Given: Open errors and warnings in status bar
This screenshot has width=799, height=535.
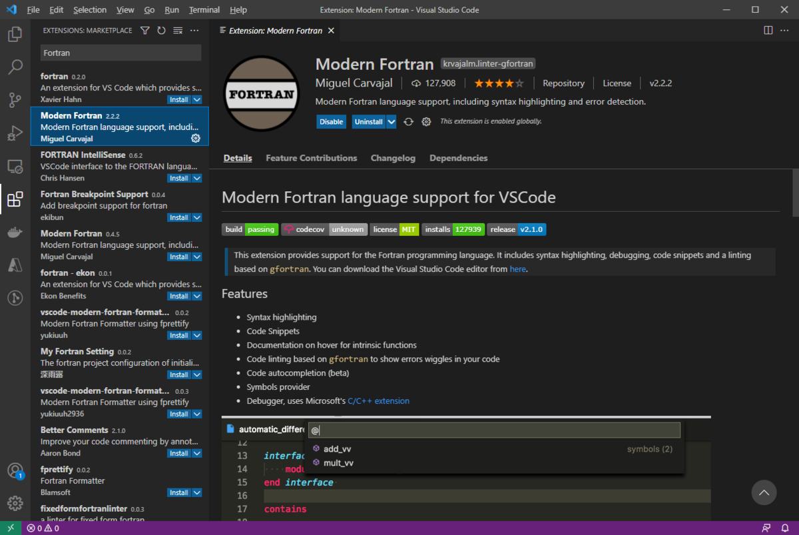Looking at the screenshot, I should [43, 528].
